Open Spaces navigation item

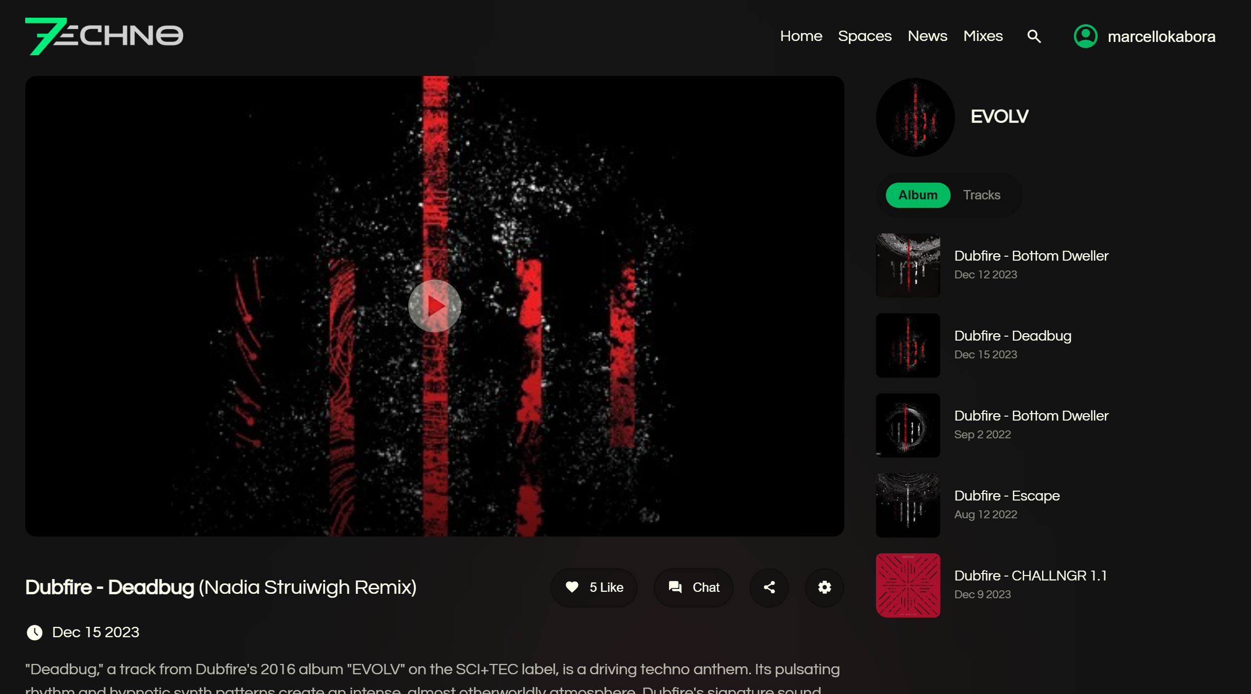[x=865, y=36]
